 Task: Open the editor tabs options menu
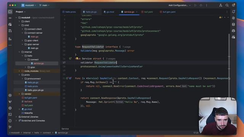click(227, 12)
